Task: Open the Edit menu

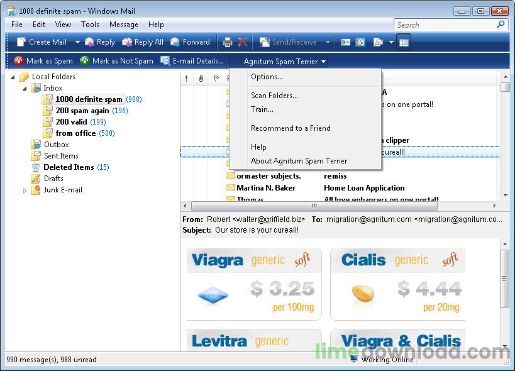Action: point(39,25)
